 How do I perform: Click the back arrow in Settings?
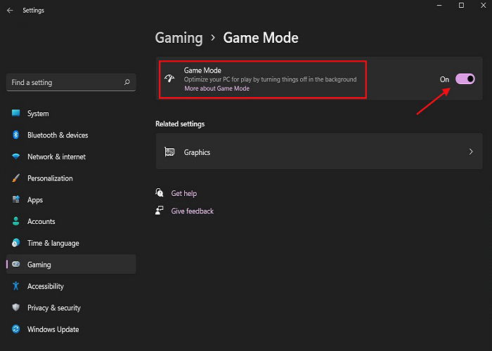pyautogui.click(x=10, y=11)
